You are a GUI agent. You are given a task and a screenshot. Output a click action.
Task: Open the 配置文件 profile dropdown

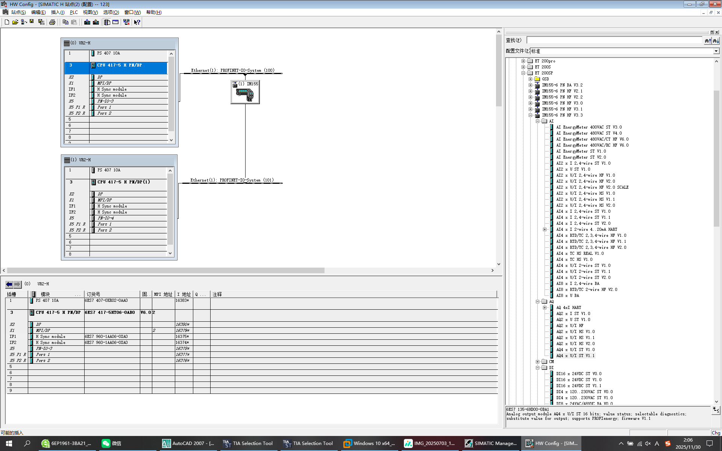(x=716, y=51)
